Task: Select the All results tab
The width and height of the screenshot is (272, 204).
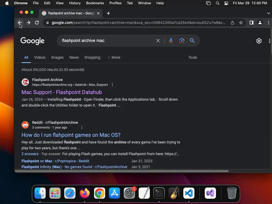Action: (26, 57)
